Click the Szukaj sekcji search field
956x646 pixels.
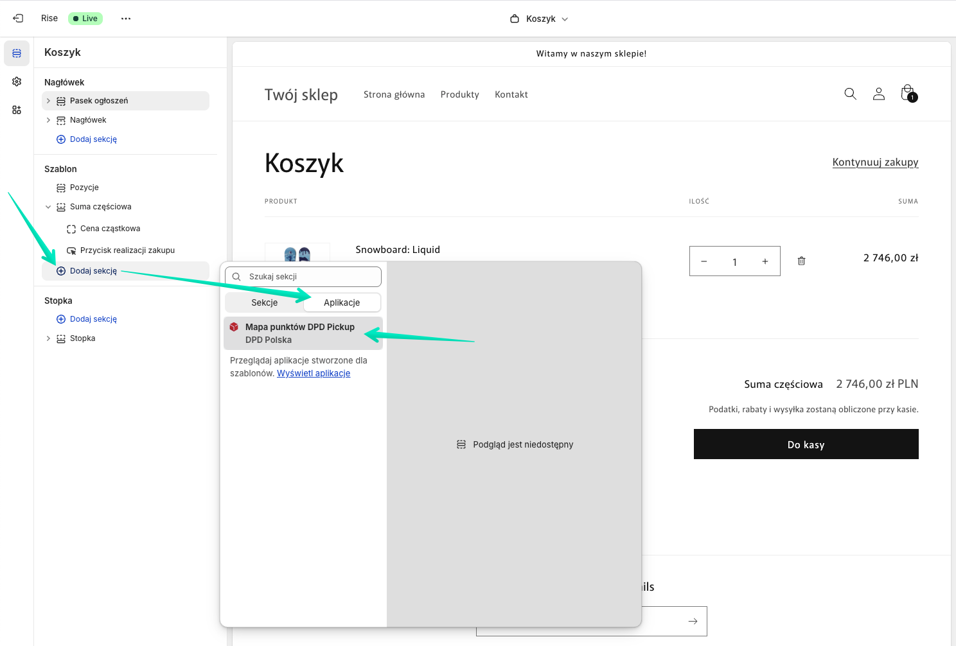click(x=303, y=277)
